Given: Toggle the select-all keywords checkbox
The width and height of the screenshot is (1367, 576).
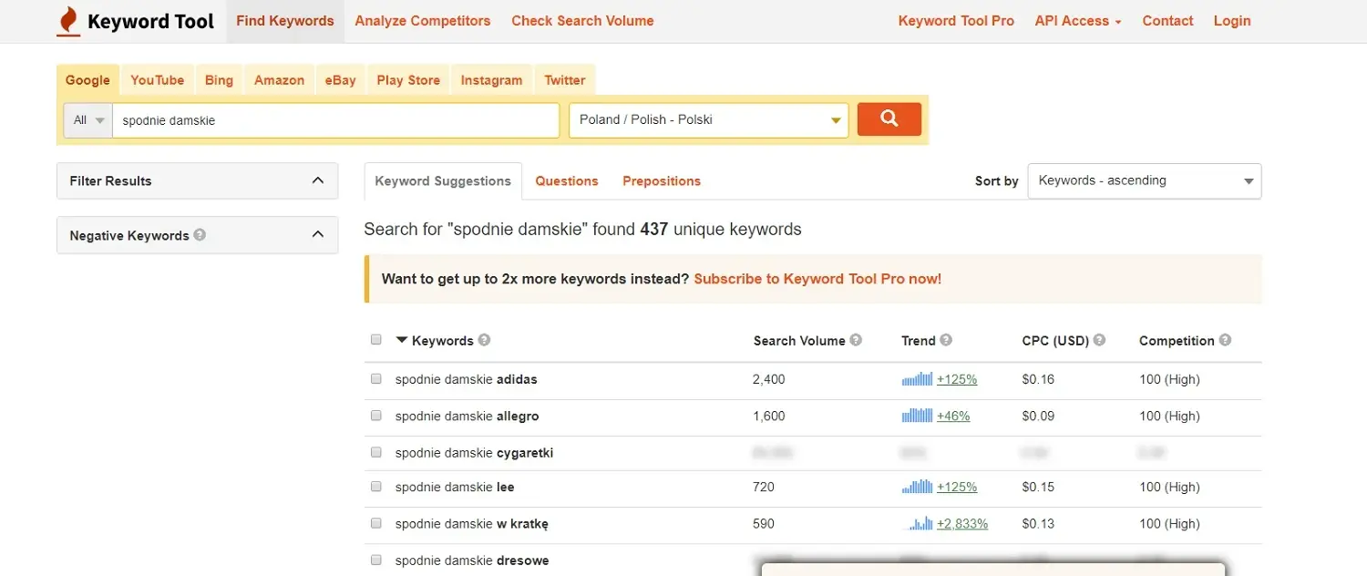Looking at the screenshot, I should (376, 339).
